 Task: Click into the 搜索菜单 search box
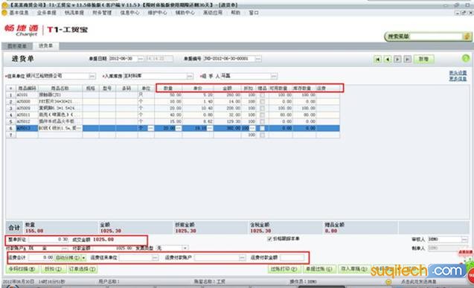pos(437,36)
